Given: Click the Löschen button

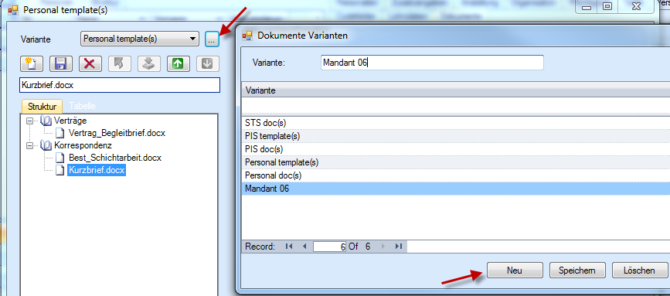Looking at the screenshot, I should pyautogui.click(x=639, y=270).
